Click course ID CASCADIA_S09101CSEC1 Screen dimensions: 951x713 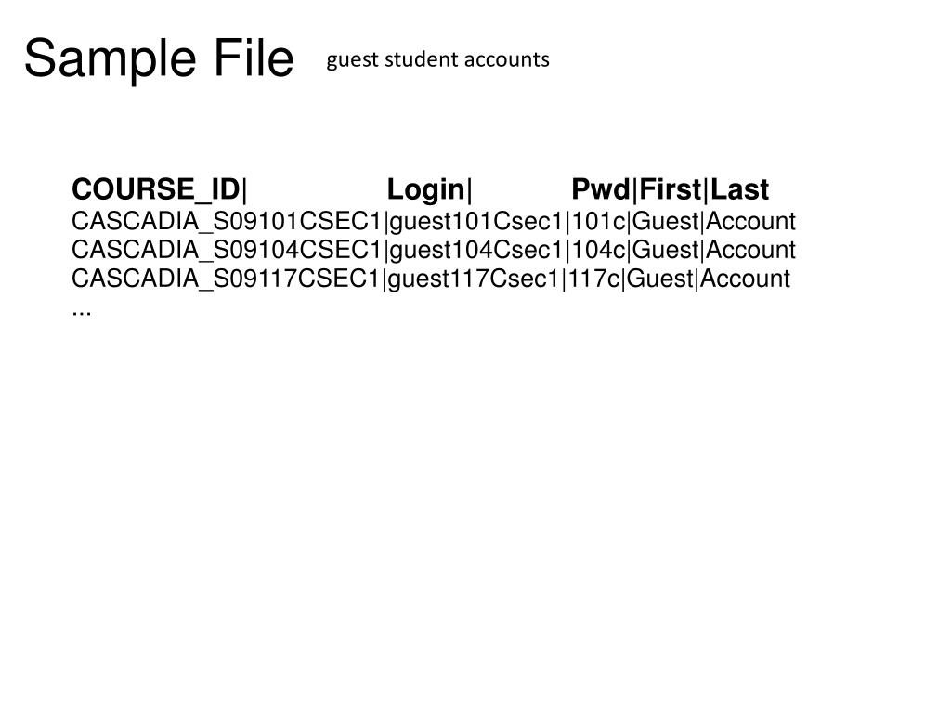click(227, 222)
